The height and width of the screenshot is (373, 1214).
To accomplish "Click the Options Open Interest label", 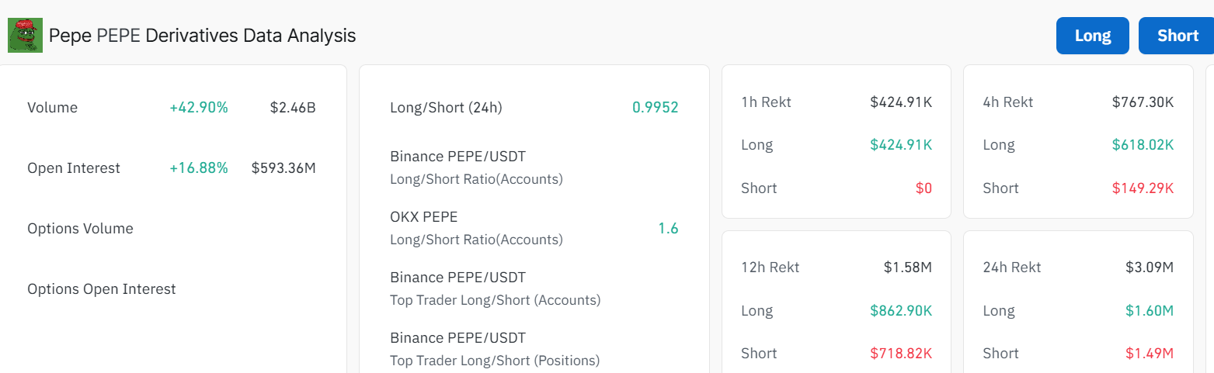I will pyautogui.click(x=102, y=289).
